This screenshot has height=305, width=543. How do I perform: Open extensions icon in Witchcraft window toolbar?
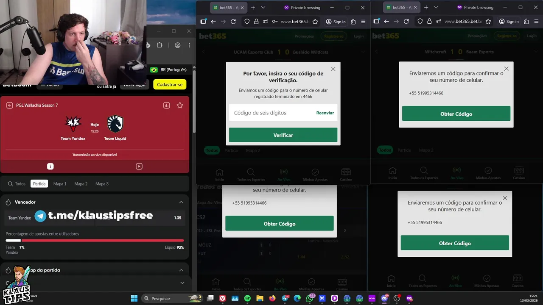[526, 22]
